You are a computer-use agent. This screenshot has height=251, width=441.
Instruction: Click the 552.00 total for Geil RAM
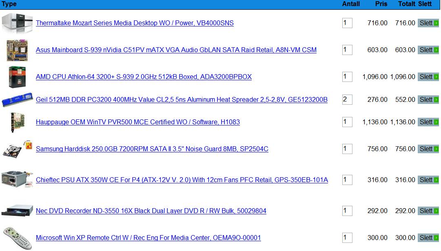click(x=405, y=100)
